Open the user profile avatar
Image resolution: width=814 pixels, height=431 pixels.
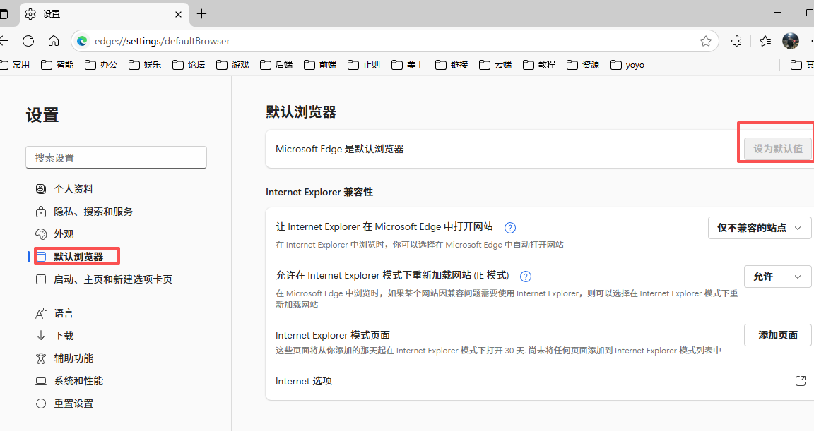pyautogui.click(x=791, y=41)
